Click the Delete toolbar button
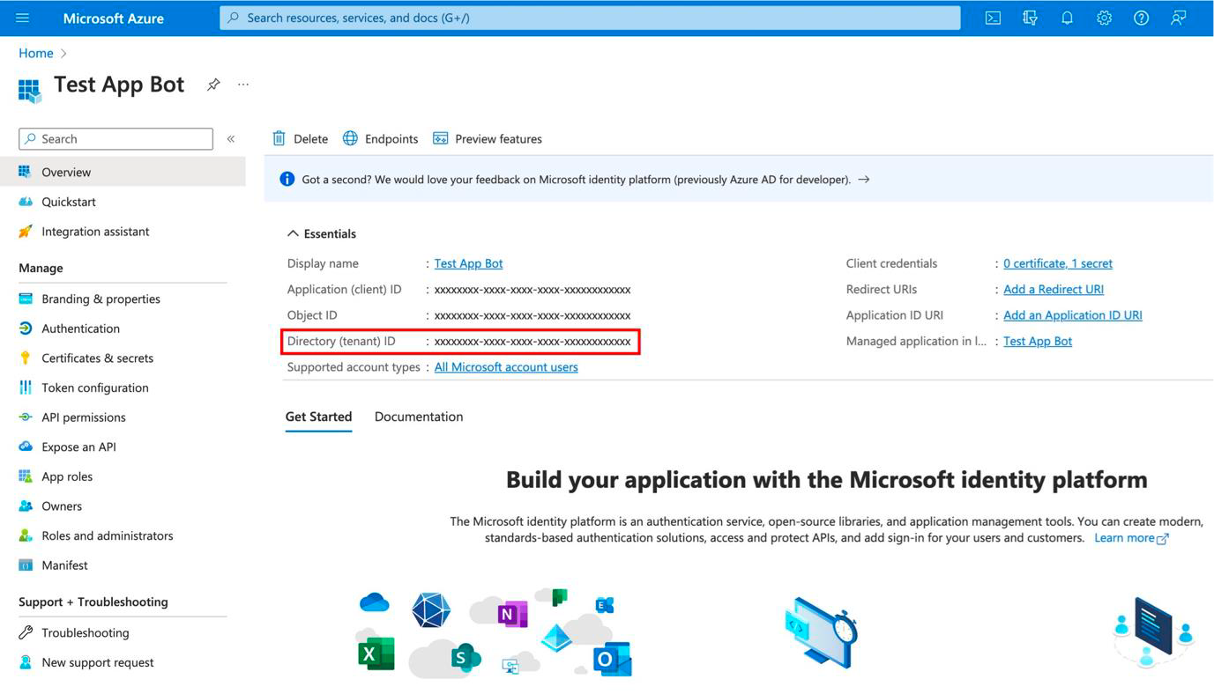 click(300, 139)
